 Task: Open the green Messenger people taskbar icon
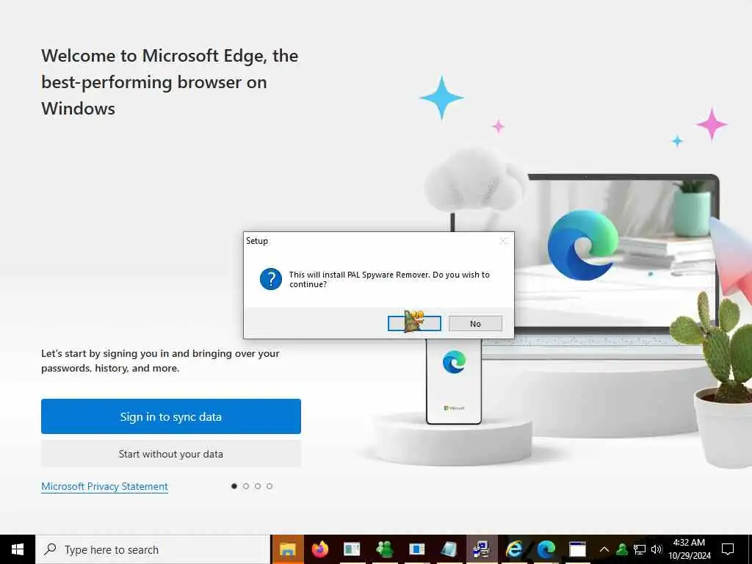point(384,549)
